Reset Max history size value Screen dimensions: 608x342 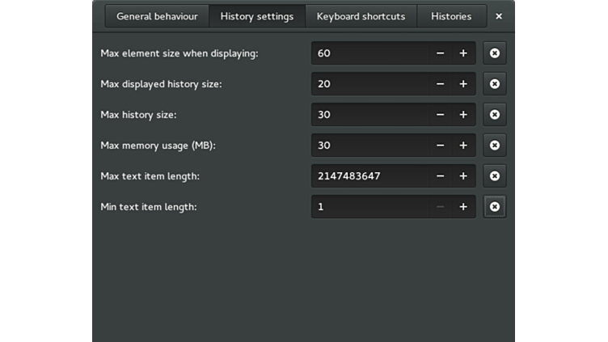point(494,114)
